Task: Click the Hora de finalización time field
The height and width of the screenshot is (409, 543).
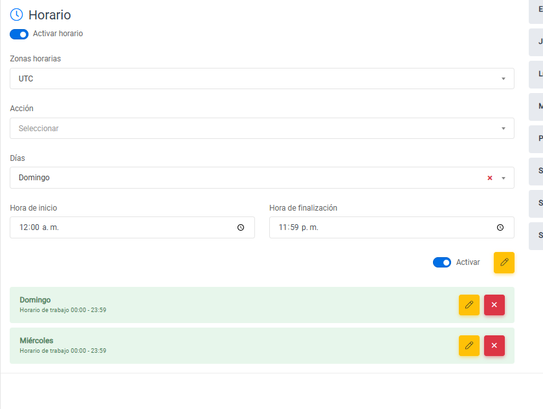Action: [x=382, y=227]
